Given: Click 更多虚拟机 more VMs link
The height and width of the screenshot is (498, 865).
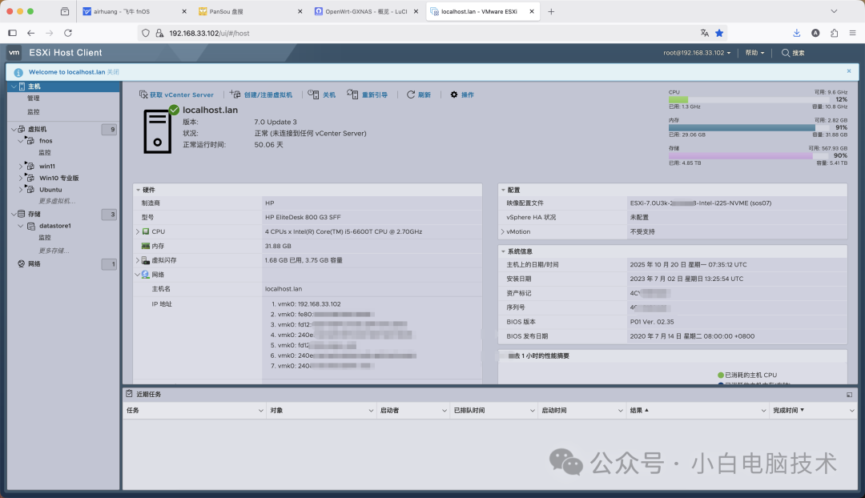Looking at the screenshot, I should click(x=57, y=201).
